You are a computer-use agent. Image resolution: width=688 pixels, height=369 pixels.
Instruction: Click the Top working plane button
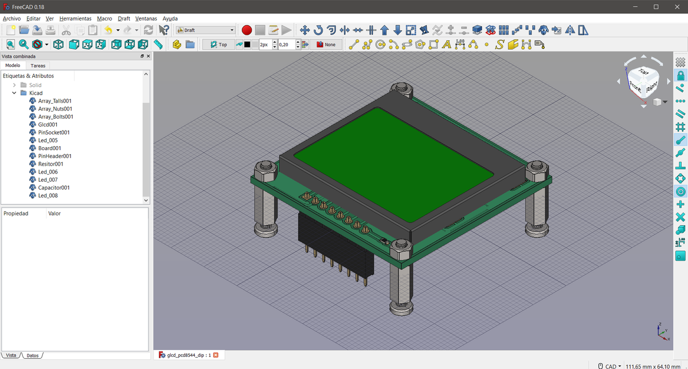click(x=219, y=44)
